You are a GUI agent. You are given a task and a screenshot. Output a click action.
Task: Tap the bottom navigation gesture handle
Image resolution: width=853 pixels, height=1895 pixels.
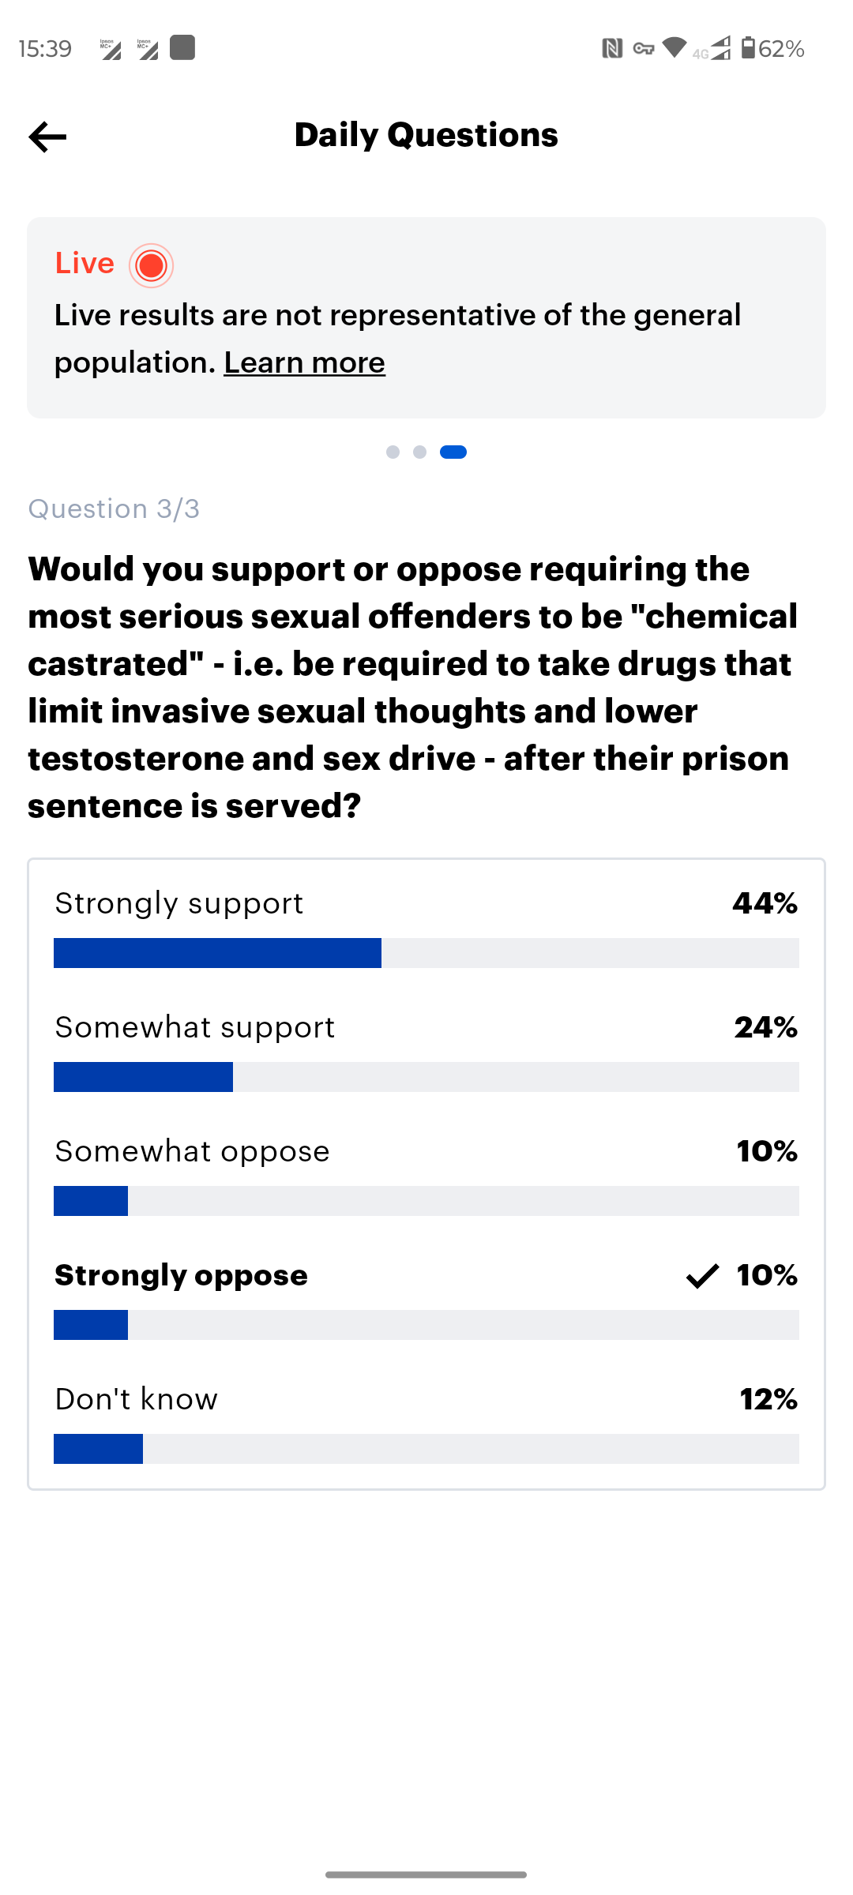point(426,1874)
